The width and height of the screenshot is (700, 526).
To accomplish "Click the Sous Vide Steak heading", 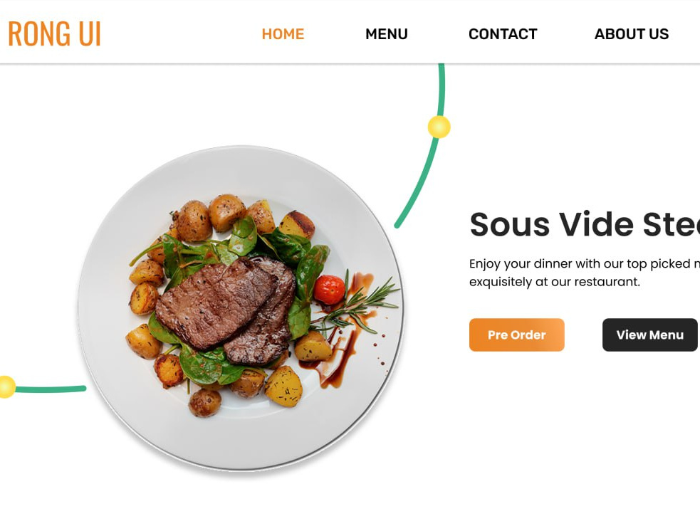I will [585, 224].
